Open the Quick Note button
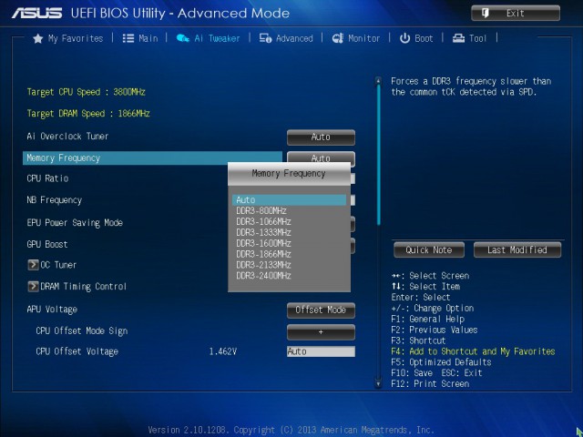The image size is (583, 437). click(428, 250)
